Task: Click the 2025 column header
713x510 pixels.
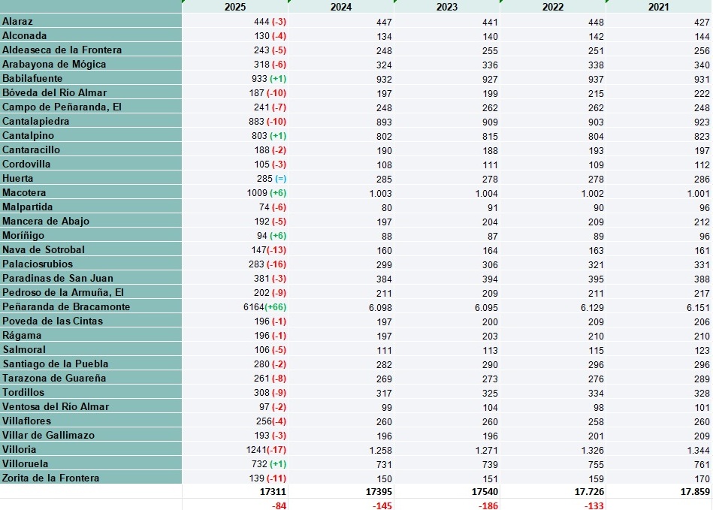Action: click(237, 7)
